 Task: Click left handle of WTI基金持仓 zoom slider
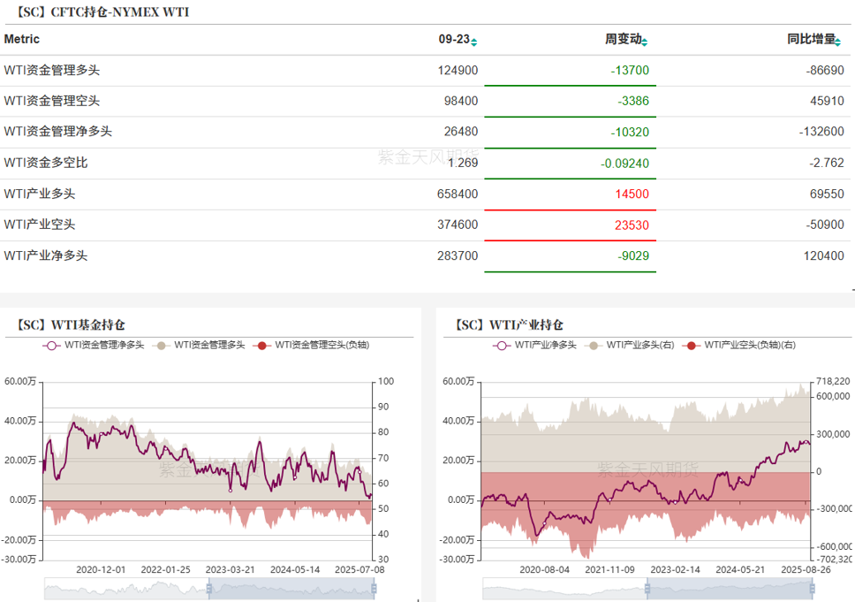pyautogui.click(x=209, y=589)
